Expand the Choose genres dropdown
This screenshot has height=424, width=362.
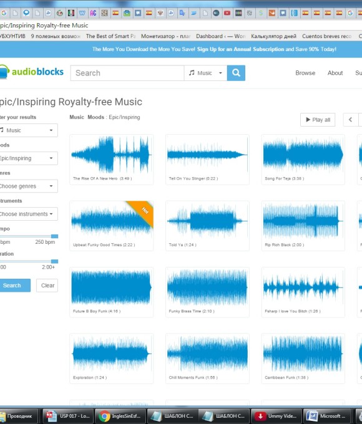pos(29,186)
